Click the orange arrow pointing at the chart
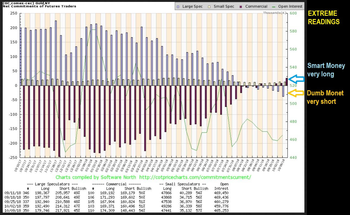350x215 pixels. tap(296, 93)
